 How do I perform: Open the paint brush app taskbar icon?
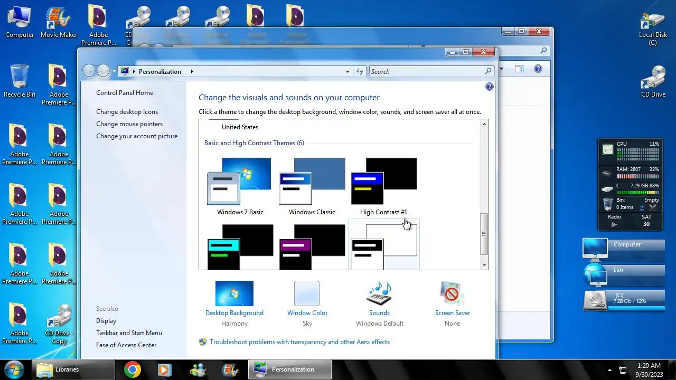pos(231,369)
